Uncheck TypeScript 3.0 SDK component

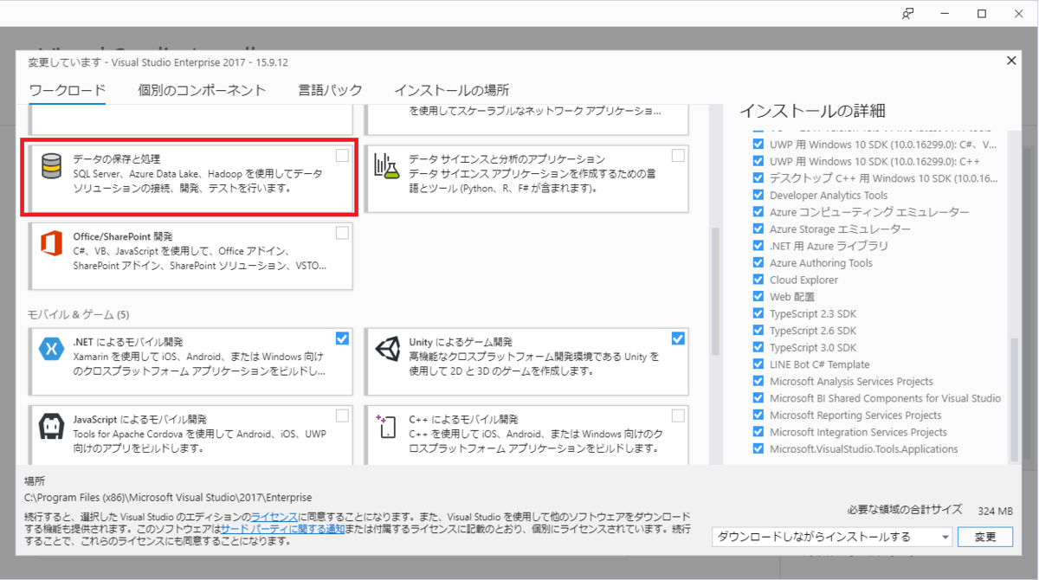(758, 347)
